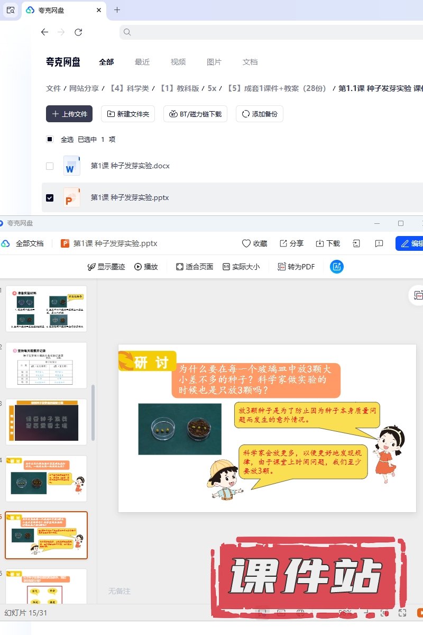Click 新建文件夹 button

[128, 114]
